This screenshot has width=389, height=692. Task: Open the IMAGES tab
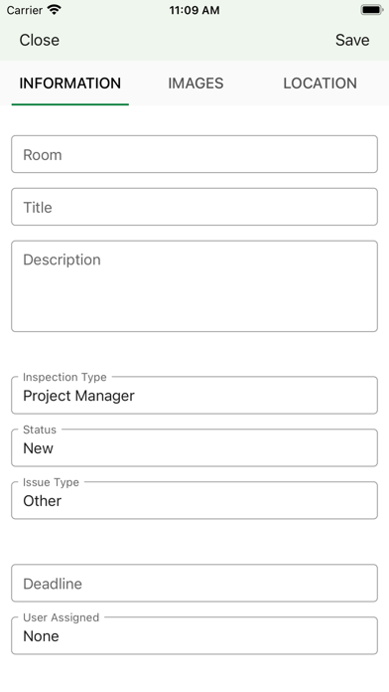pyautogui.click(x=195, y=84)
